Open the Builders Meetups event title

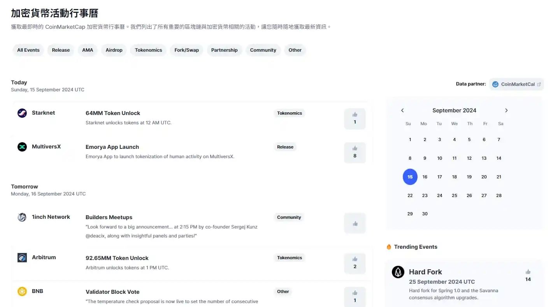click(x=109, y=217)
